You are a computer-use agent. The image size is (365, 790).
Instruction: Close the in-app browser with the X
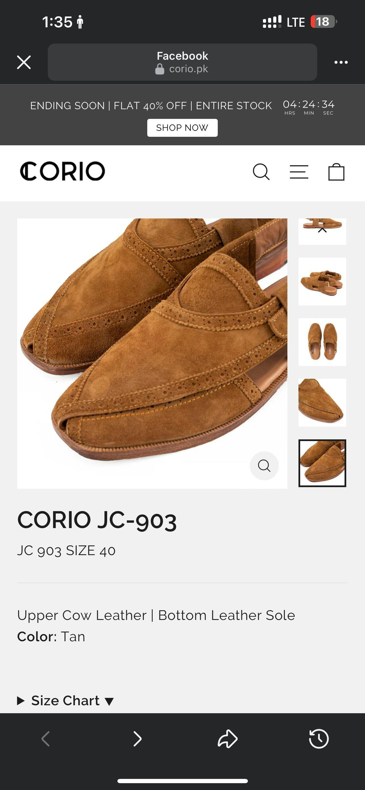(x=24, y=62)
